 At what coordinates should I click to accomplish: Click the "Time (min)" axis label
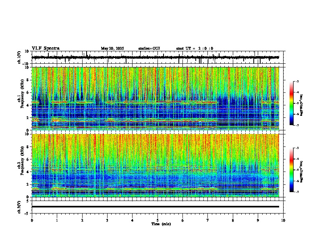161,224
